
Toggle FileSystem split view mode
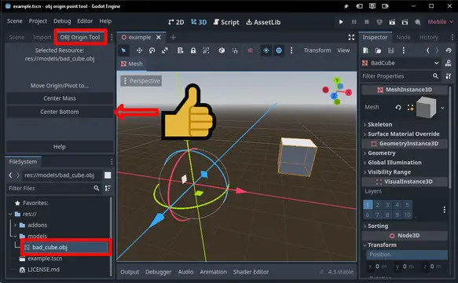(108, 175)
